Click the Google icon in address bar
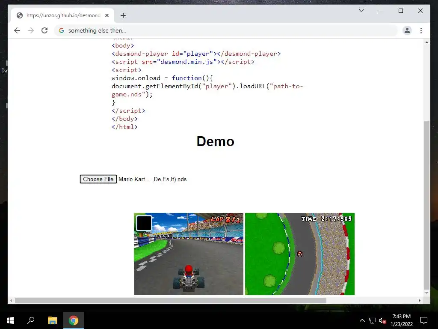Viewport: 438px width, 329px height. (62, 30)
